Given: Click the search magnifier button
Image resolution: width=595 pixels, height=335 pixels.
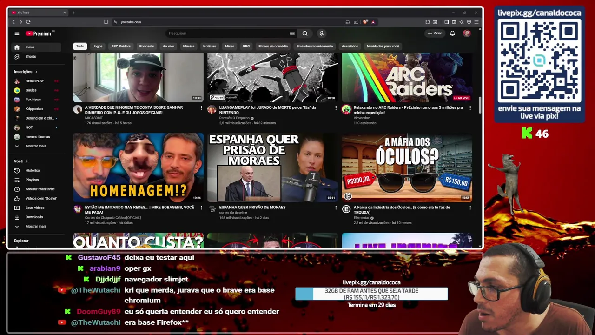Looking at the screenshot, I should coord(305,33).
